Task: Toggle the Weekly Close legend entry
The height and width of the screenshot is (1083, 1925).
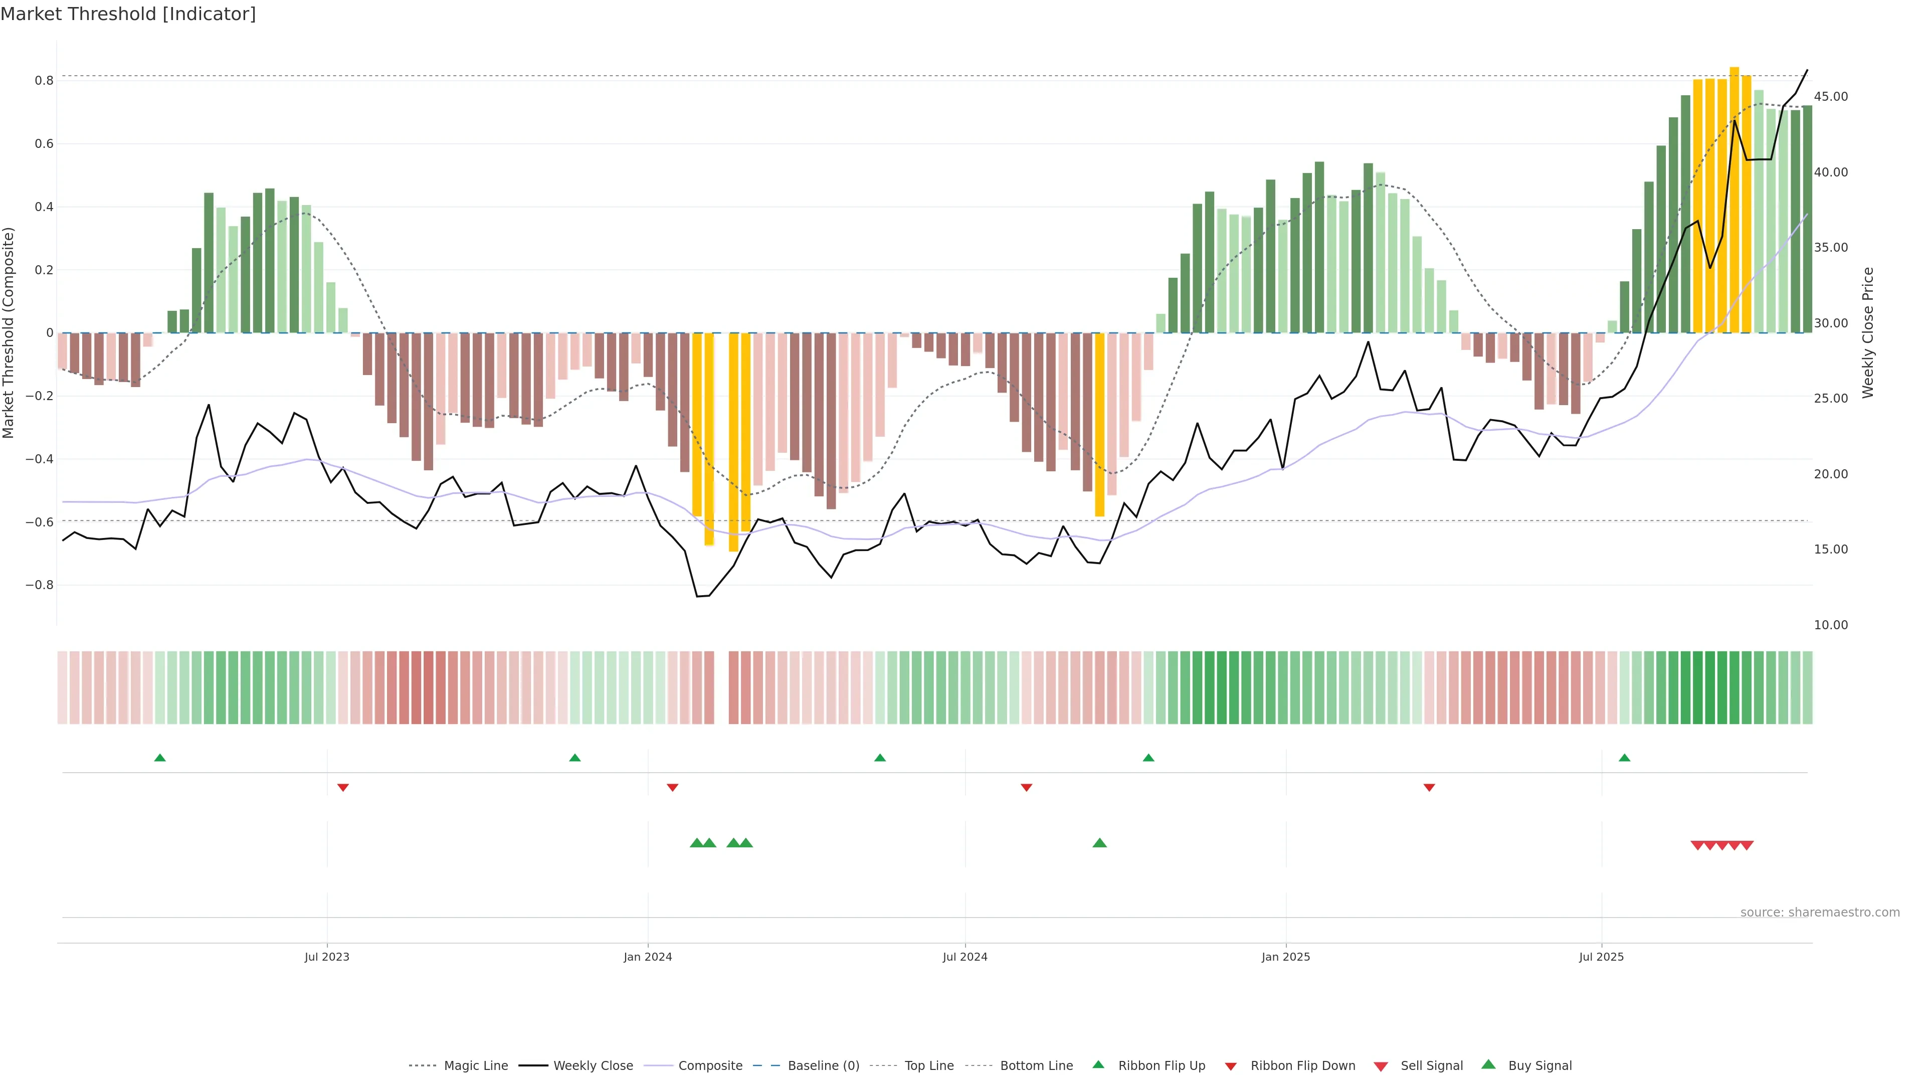Action: [593, 1065]
